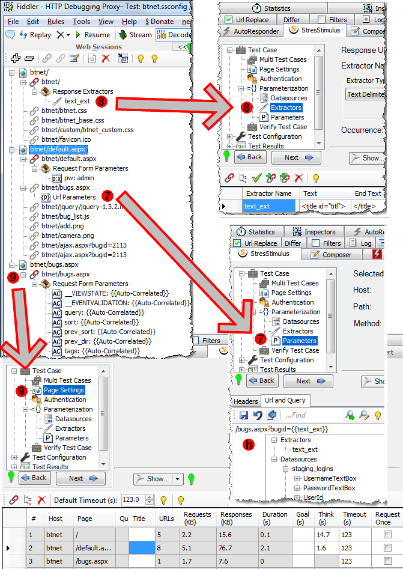Viewport: 403px width, 569px height.
Task: Click the $ Donate menu link
Action: 159,22
